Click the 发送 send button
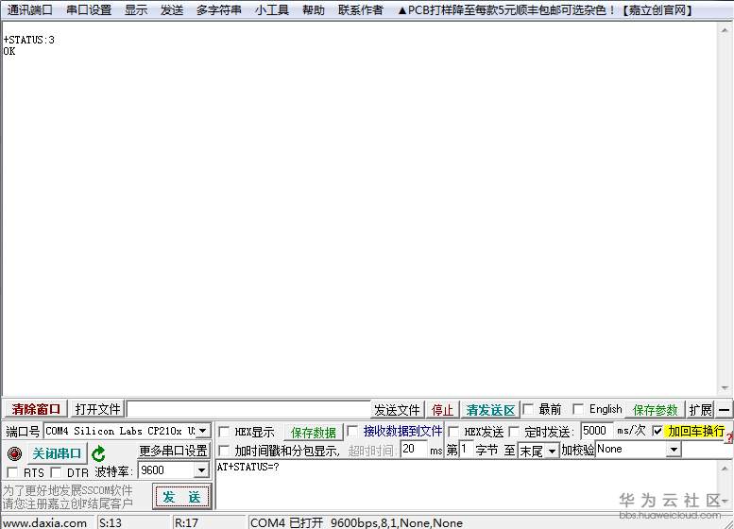This screenshot has width=734, height=529. pyautogui.click(x=181, y=497)
